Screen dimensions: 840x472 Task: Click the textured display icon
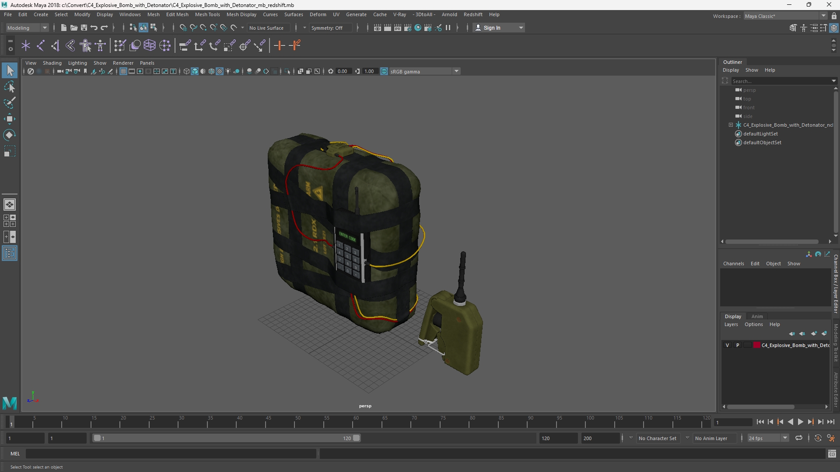coord(220,71)
